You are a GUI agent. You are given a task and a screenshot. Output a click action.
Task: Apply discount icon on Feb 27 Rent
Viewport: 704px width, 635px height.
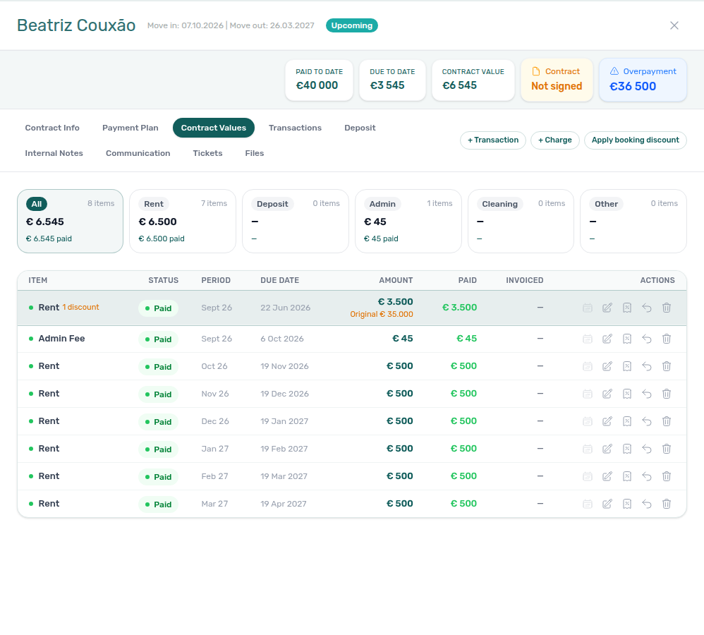pyautogui.click(x=627, y=476)
